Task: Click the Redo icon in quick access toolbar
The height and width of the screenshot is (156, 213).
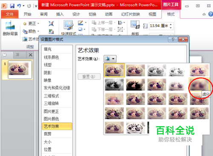Action: click(29, 6)
